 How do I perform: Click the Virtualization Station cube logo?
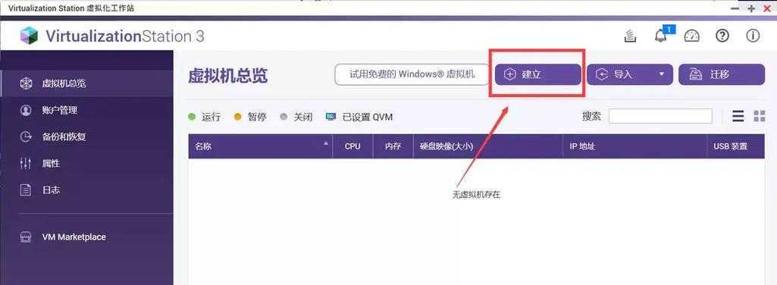tap(29, 36)
